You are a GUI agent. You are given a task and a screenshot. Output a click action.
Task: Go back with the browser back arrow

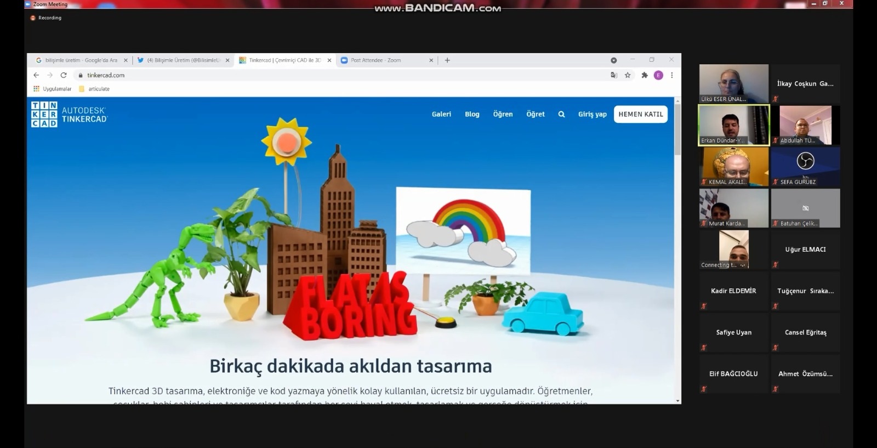tap(36, 75)
